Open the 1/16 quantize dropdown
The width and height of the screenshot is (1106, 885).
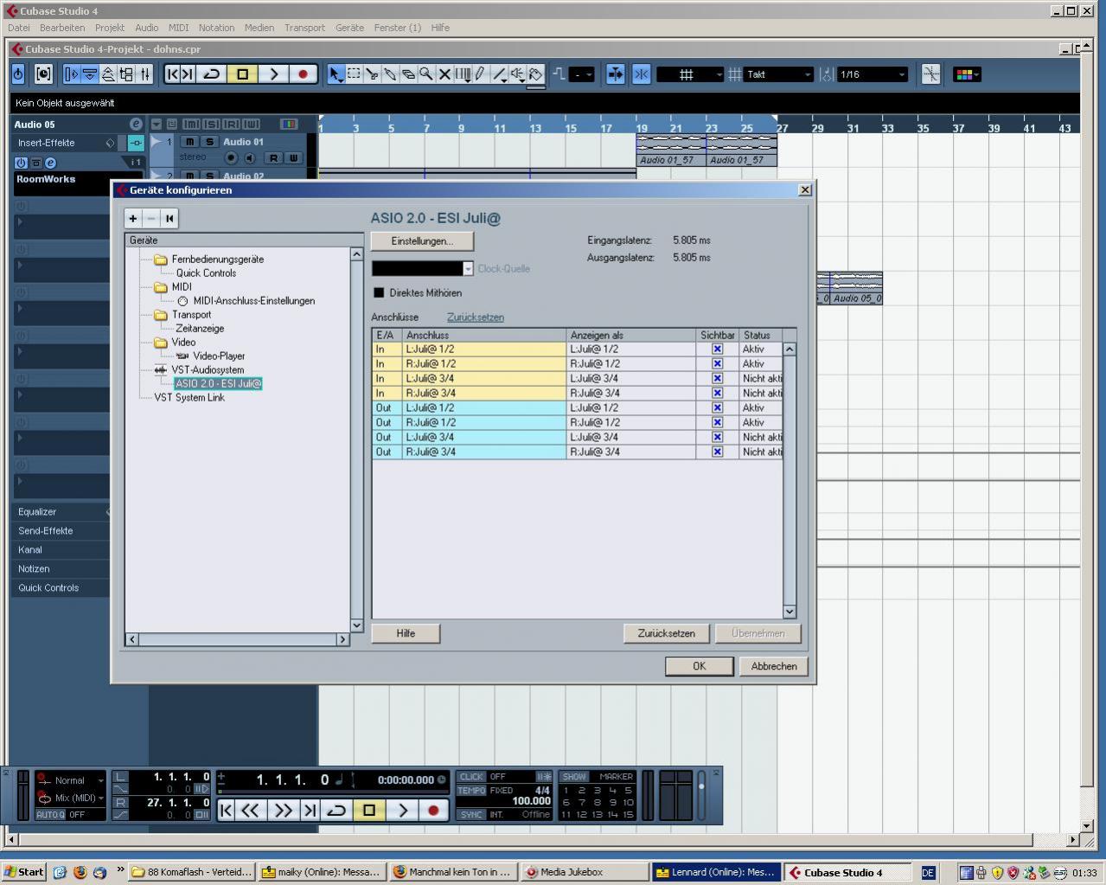(872, 74)
